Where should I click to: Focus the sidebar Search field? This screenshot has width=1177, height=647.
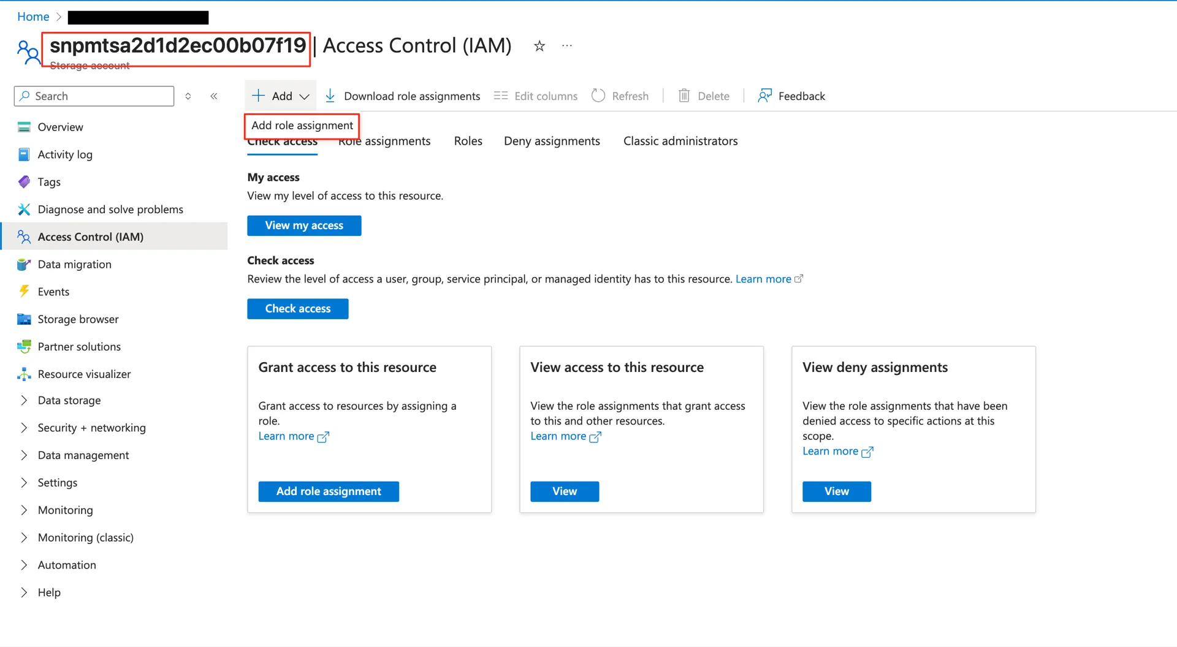point(94,96)
